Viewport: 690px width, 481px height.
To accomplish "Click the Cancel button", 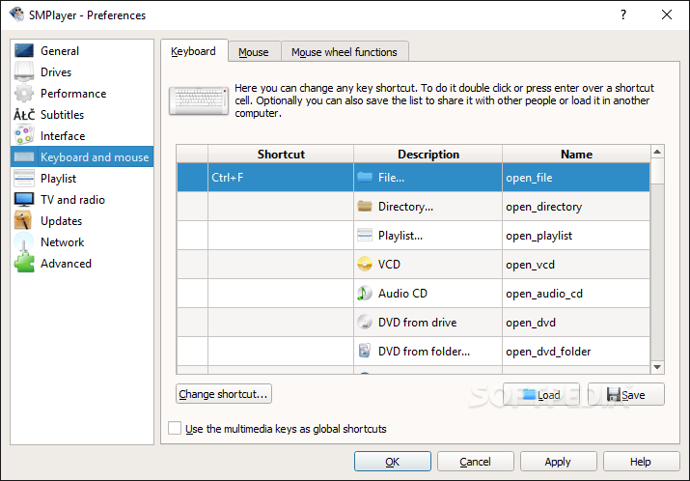I will coord(475,461).
